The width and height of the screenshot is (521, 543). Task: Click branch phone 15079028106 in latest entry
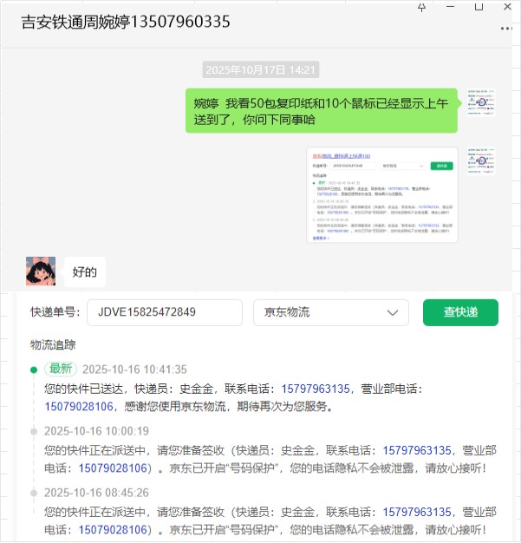pos(79,406)
